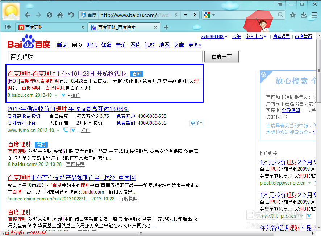321x236 pixels.
Task: Click the restore closed tab arrow icon
Action: (71, 15)
